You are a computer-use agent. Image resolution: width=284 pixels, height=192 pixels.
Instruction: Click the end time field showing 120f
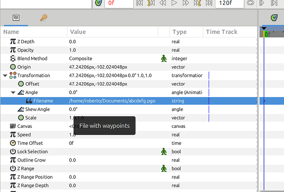pos(230,3)
